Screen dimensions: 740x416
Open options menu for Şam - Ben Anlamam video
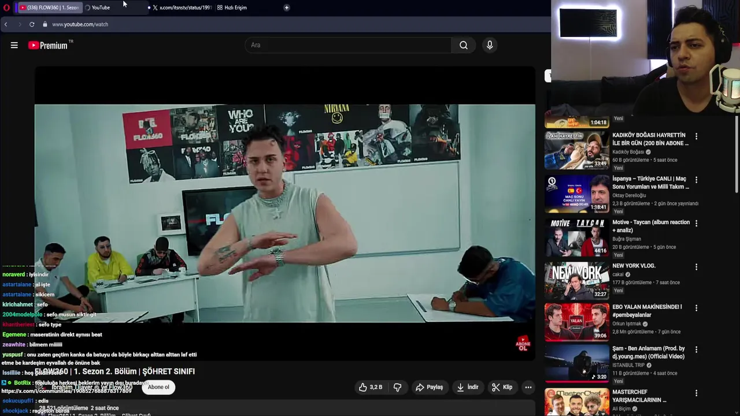[x=696, y=350]
